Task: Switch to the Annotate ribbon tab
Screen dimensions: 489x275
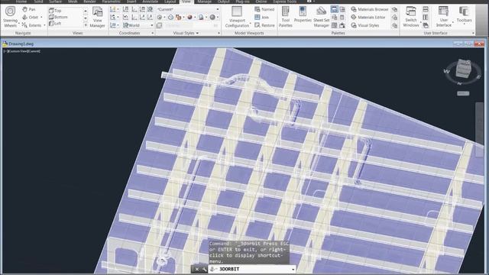Action: 150,2
